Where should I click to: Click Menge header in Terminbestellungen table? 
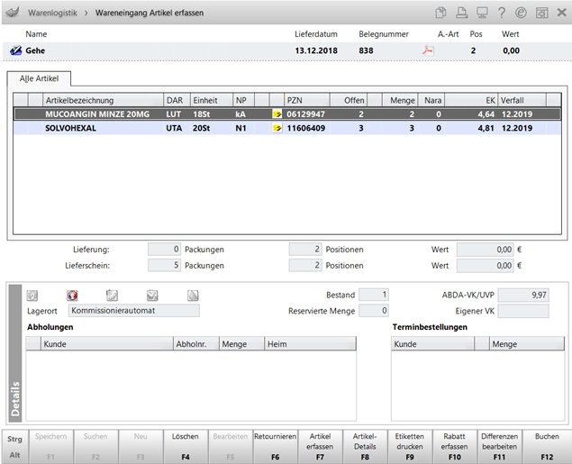527,343
